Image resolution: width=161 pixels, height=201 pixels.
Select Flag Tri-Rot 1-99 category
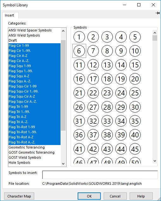tap(35, 127)
